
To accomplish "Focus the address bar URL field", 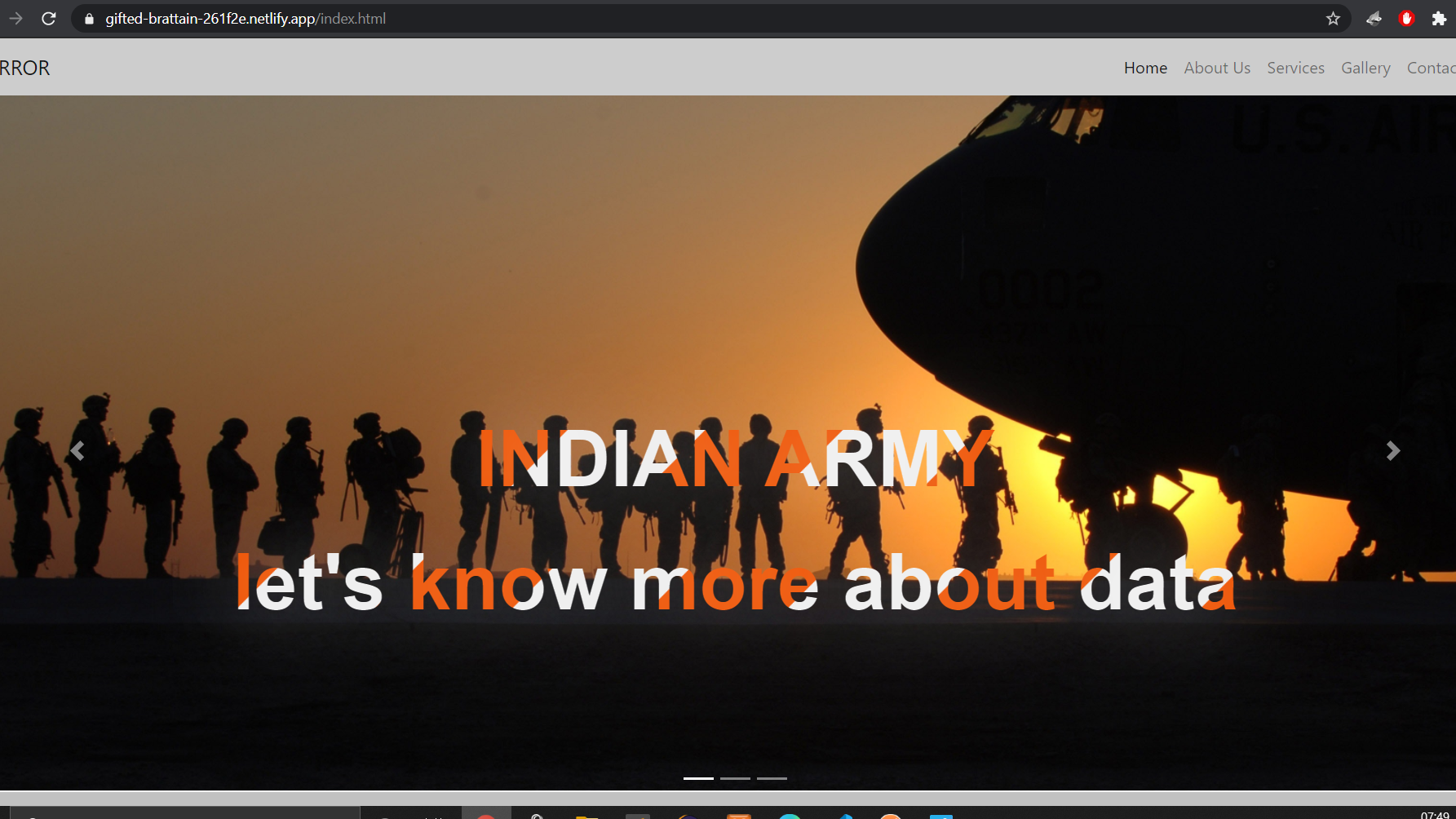I will (x=710, y=18).
